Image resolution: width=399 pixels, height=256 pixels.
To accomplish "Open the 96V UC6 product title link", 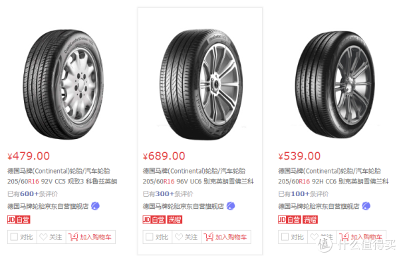I will [198, 176].
